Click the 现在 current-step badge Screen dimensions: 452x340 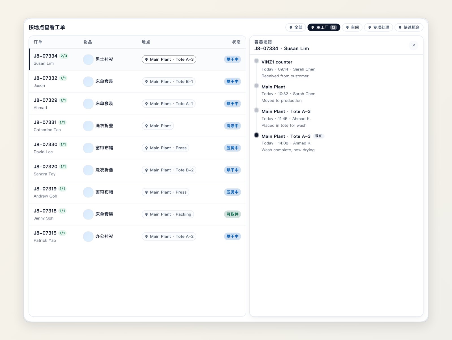tap(319, 136)
